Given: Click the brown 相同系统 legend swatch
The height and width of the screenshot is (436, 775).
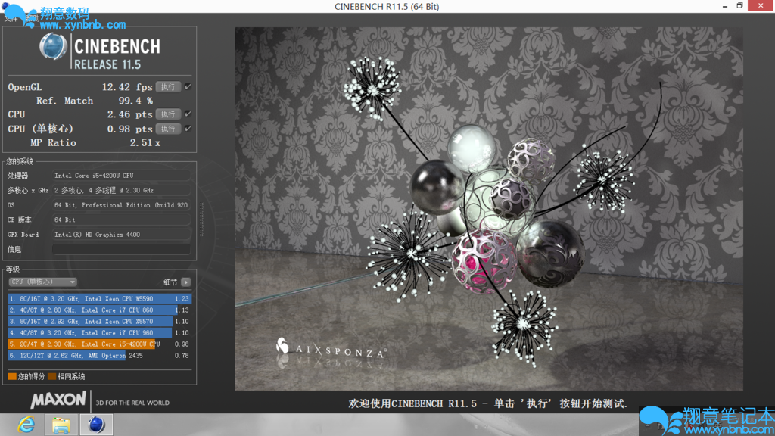Looking at the screenshot, I should point(52,377).
